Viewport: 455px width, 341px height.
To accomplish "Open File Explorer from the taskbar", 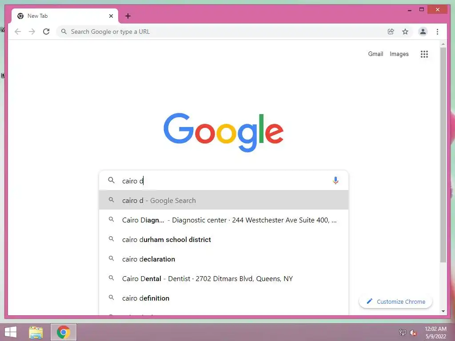I will point(36,332).
